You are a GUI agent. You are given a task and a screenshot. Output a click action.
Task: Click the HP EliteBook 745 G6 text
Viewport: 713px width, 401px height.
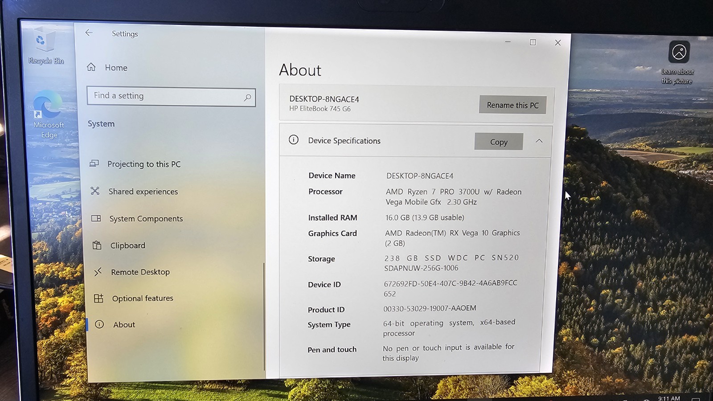320,109
